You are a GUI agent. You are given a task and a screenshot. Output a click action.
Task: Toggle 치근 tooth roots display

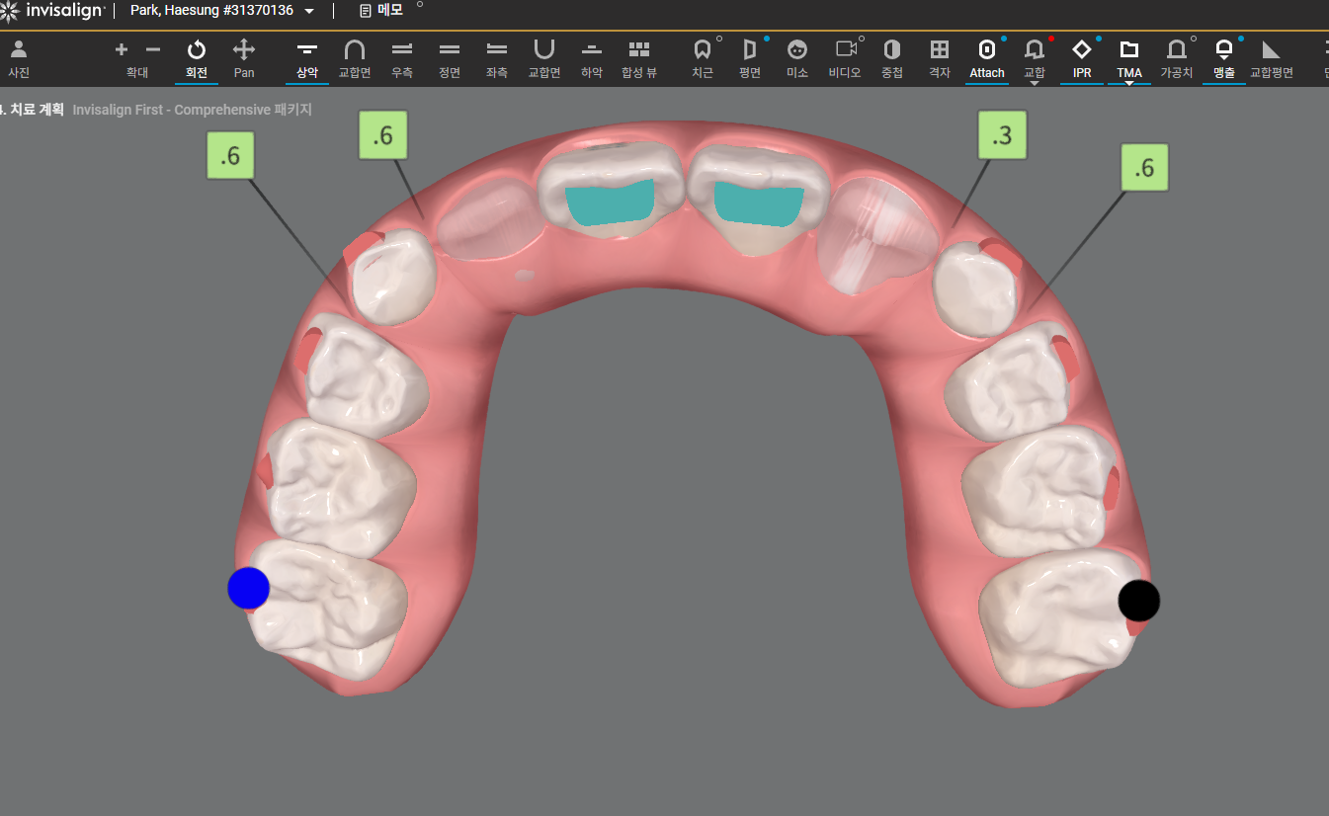(703, 58)
